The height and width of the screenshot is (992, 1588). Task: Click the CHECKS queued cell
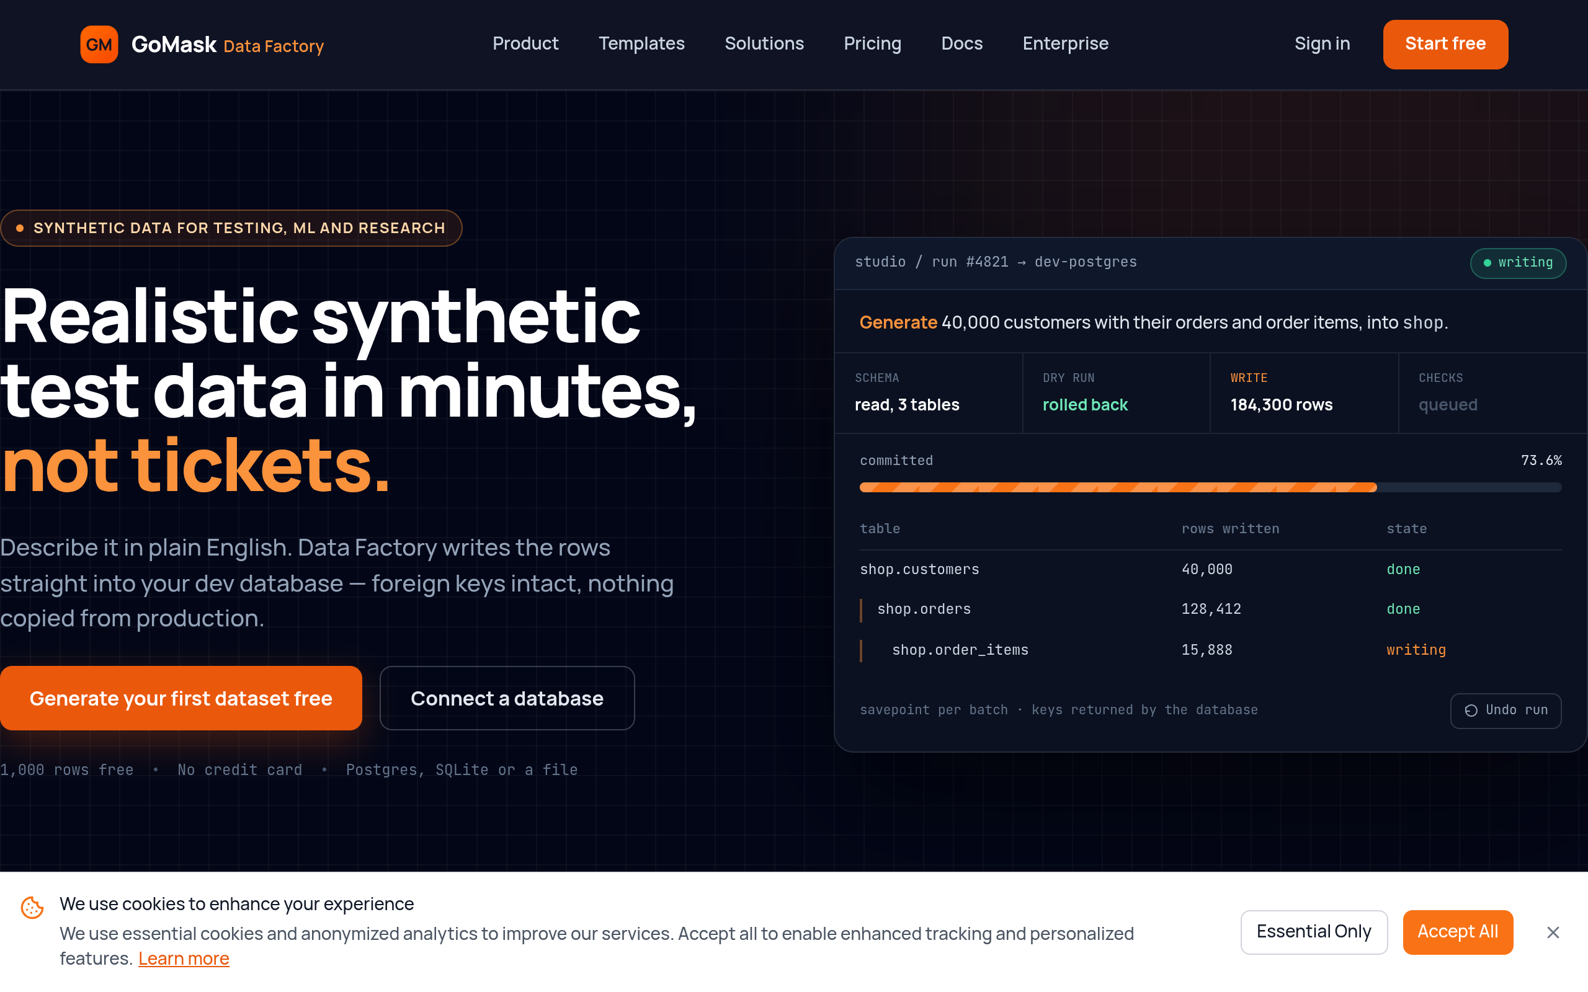coord(1493,393)
